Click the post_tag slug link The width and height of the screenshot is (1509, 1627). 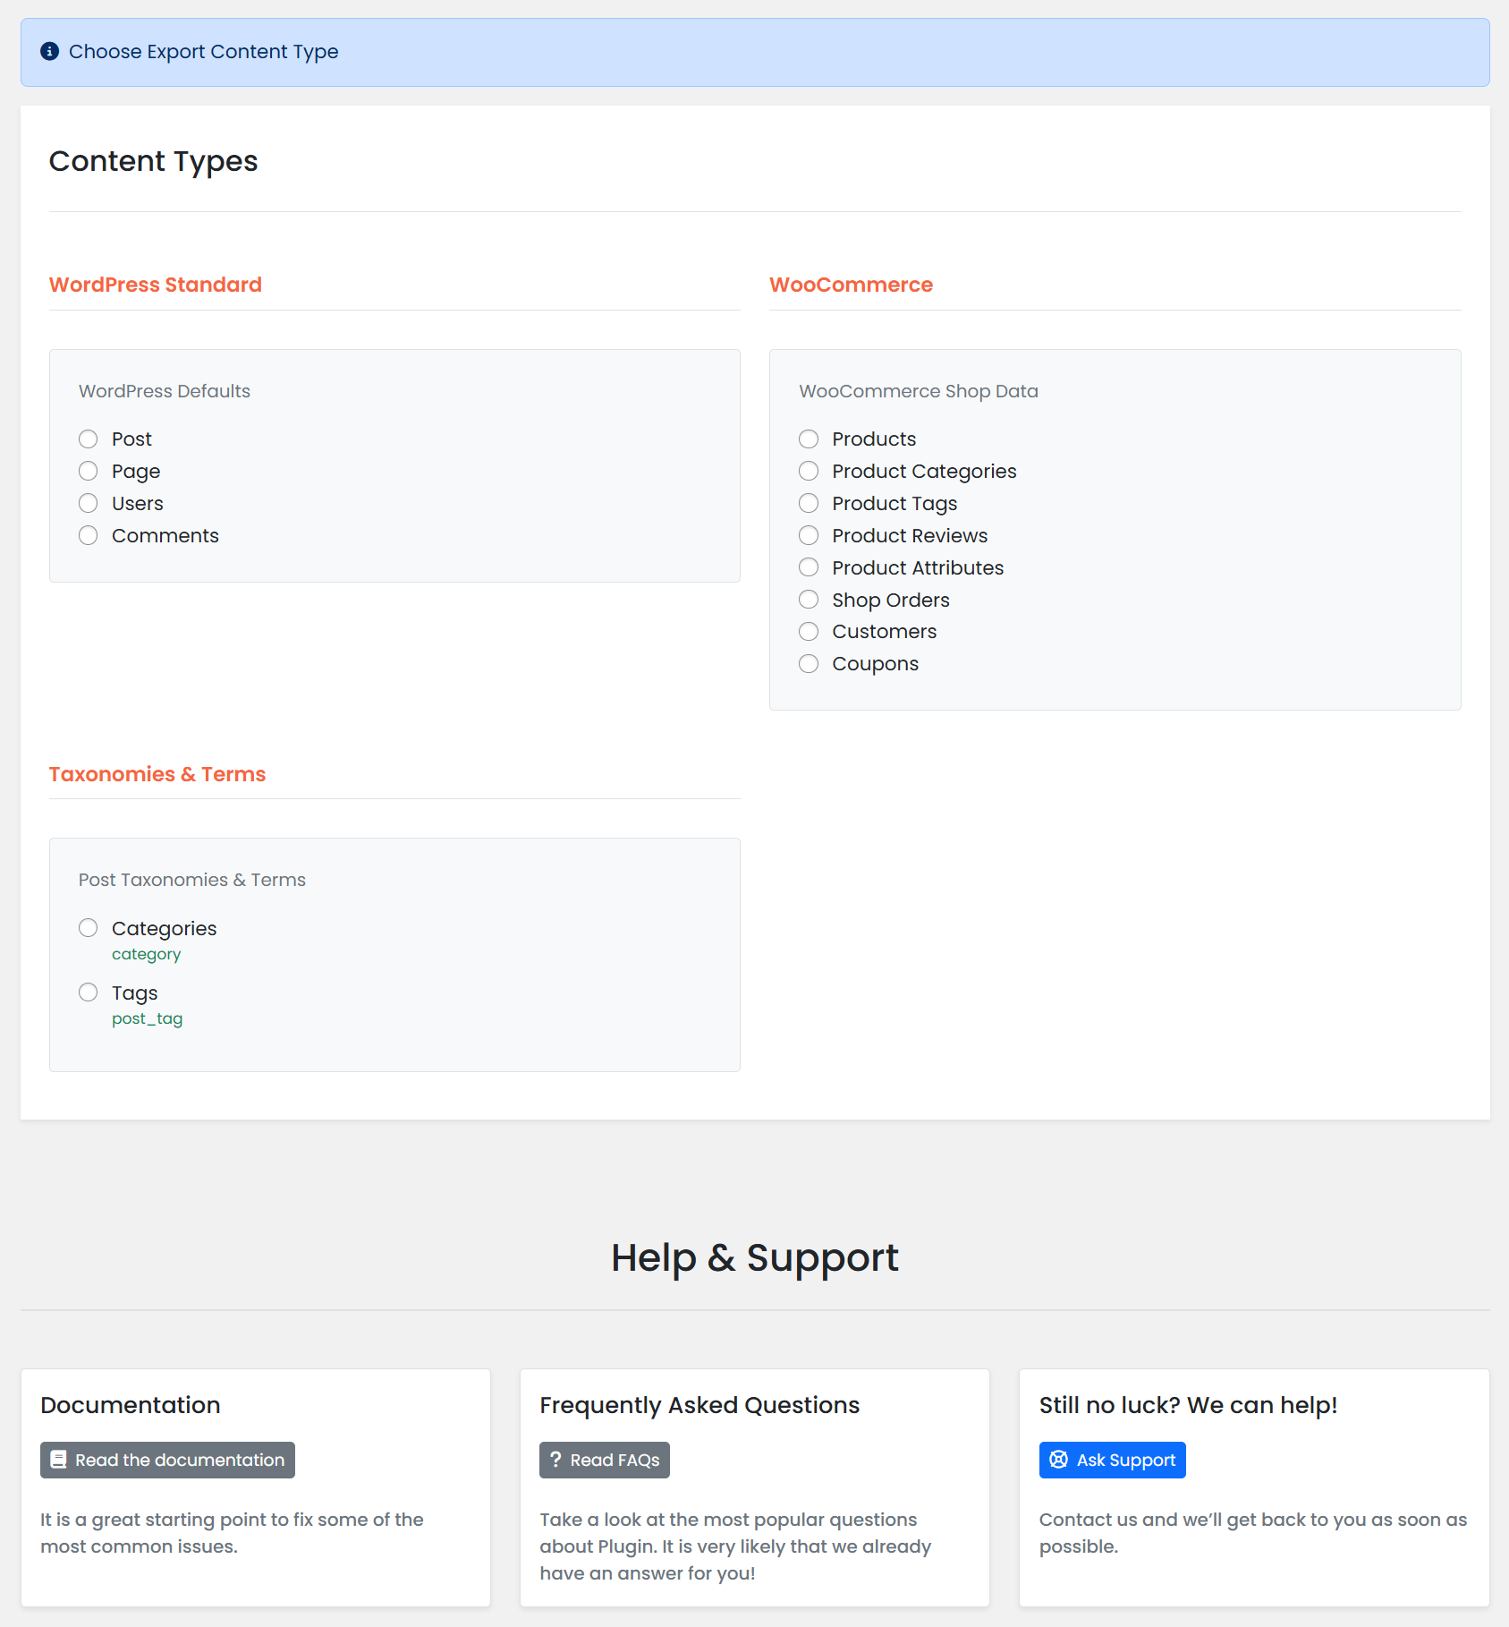pyautogui.click(x=148, y=1018)
